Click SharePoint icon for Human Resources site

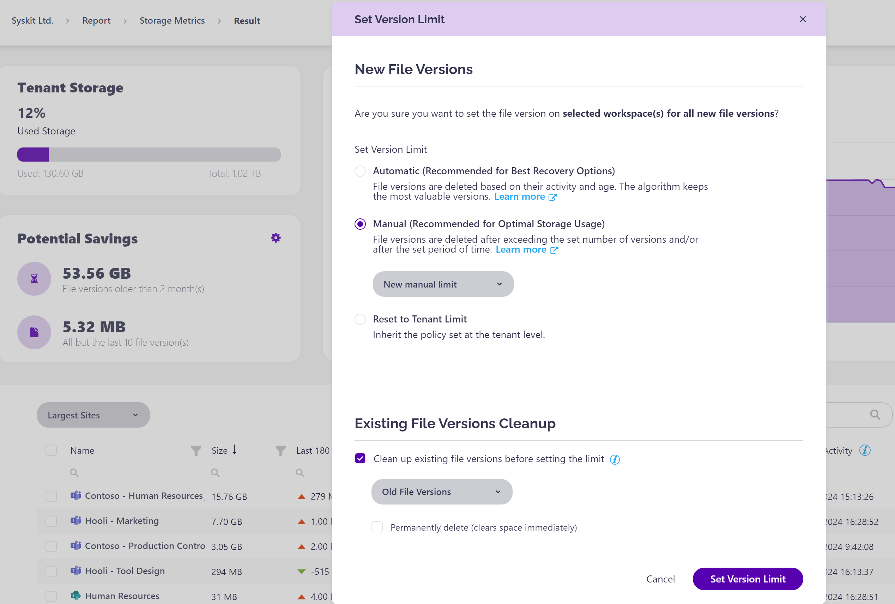point(76,596)
